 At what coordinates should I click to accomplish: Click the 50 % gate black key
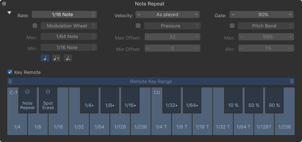click(254, 100)
